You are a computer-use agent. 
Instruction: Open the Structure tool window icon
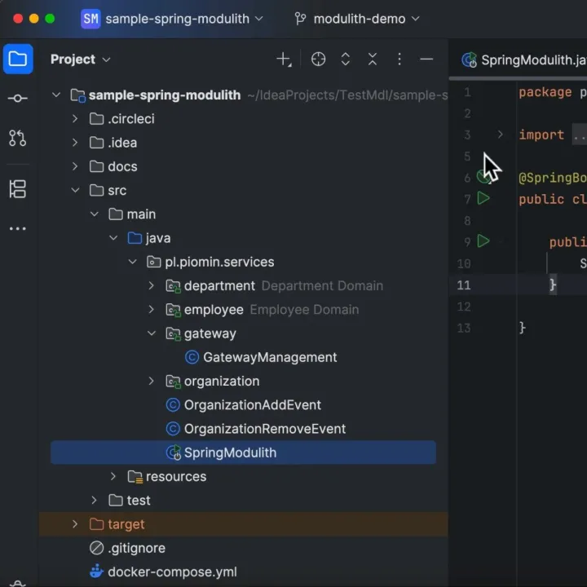(18, 188)
